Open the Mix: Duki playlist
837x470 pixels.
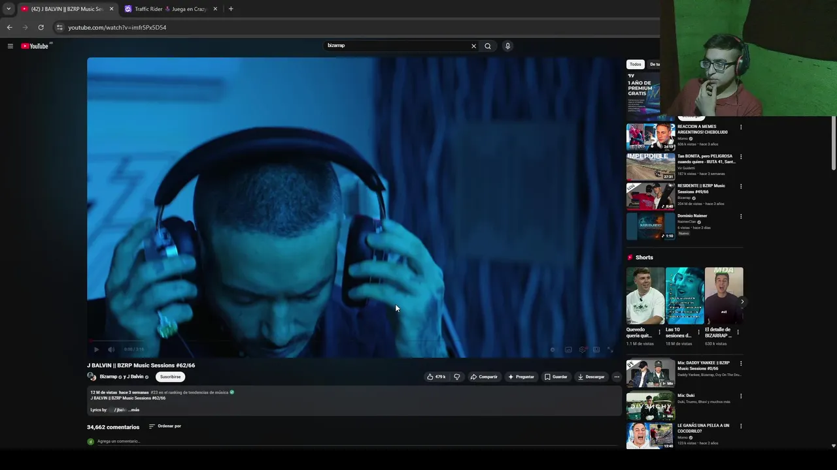point(651,406)
